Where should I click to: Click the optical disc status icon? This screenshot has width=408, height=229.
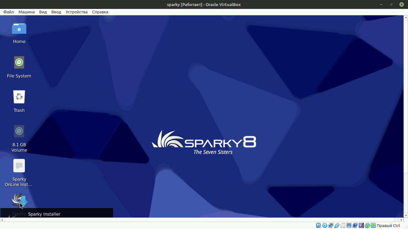pyautogui.click(x=324, y=225)
